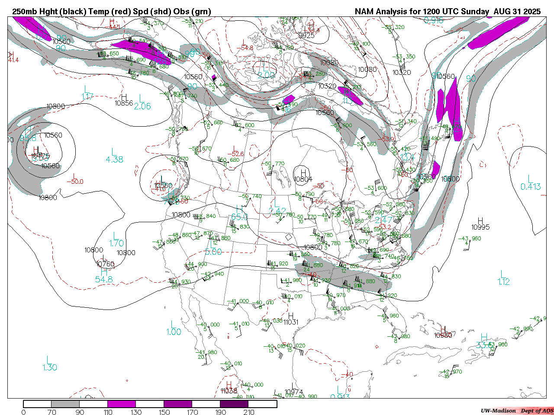Click the H marker above 10995 in the Atlantic
Screen dimensions: 554x415
tap(480, 221)
